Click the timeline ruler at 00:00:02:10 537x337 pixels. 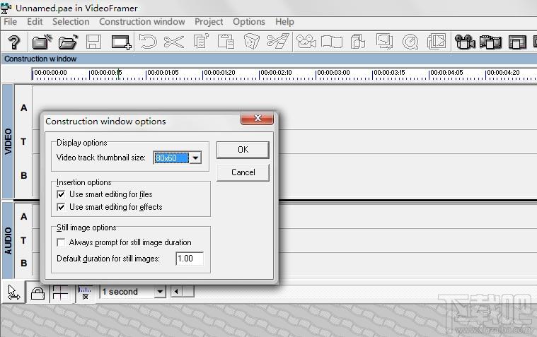click(x=276, y=73)
